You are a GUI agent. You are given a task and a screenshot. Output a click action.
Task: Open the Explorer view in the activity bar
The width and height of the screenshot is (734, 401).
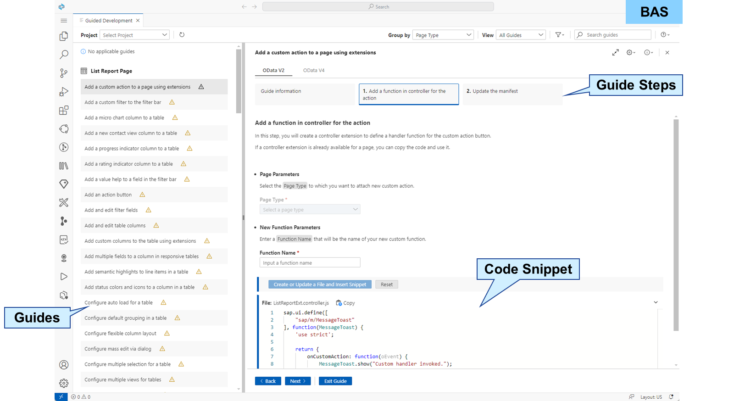(x=64, y=36)
